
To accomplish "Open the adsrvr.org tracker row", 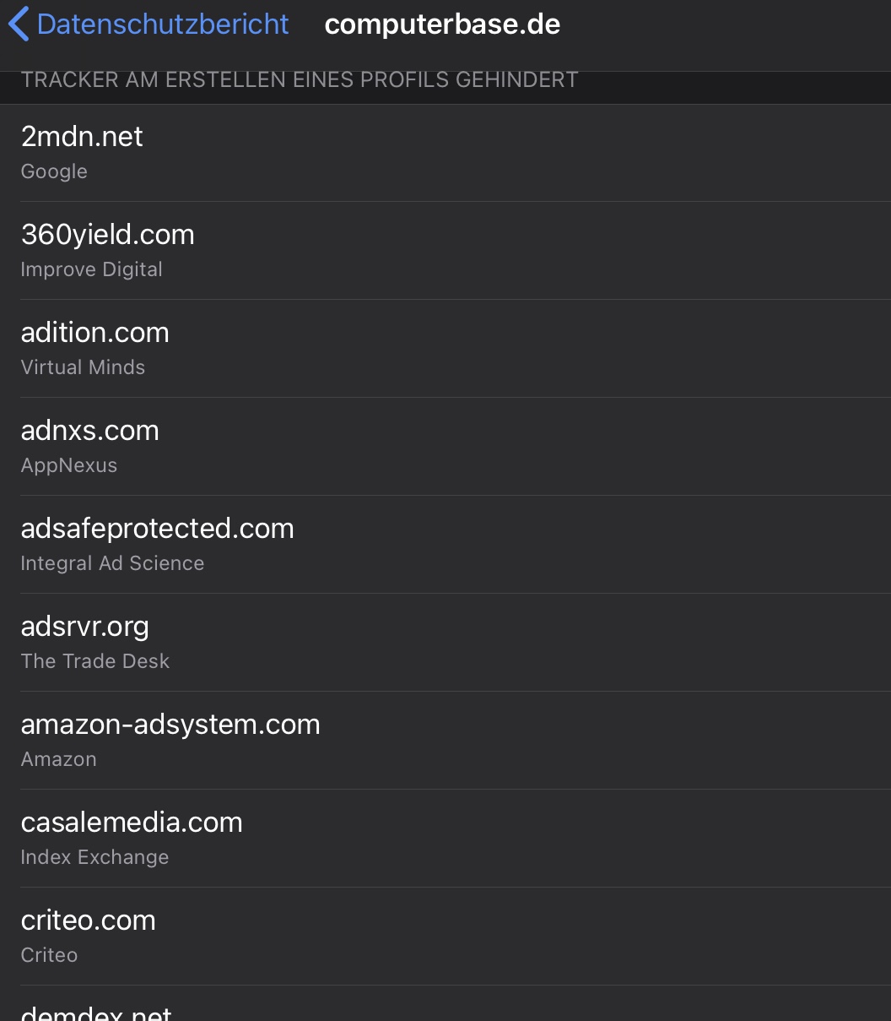I will 445,643.
